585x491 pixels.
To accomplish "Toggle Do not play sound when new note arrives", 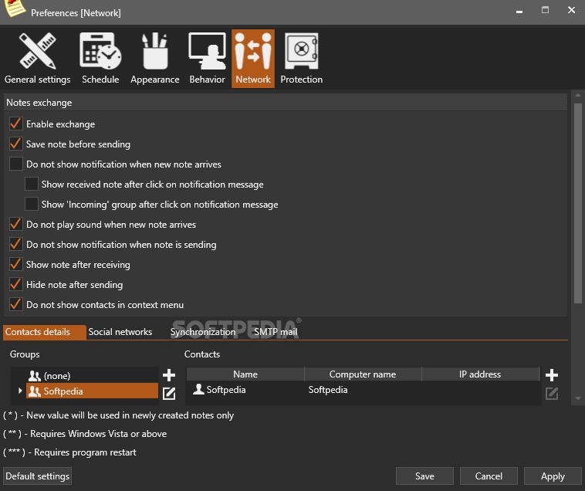I will [x=16, y=224].
